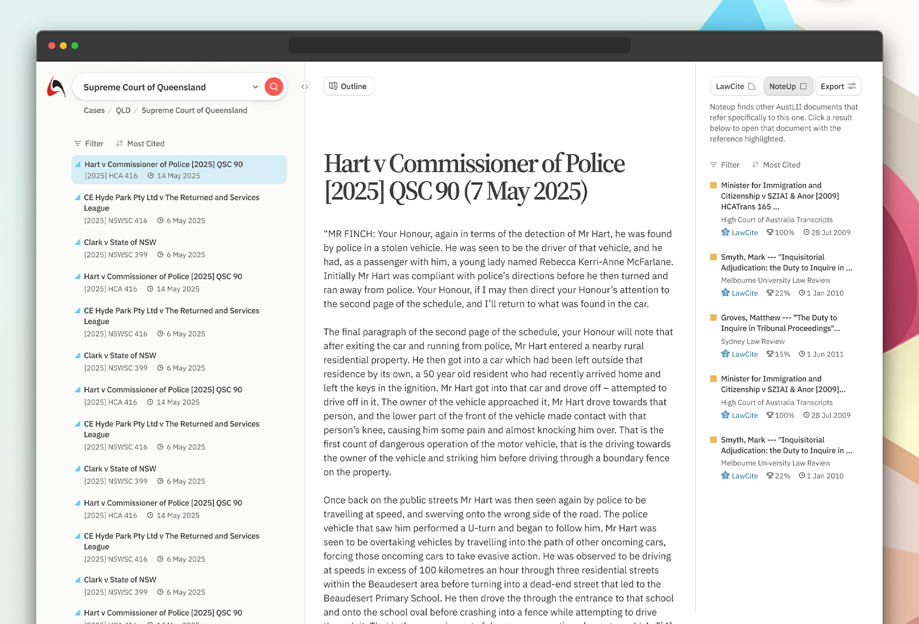Screen dimensions: 919x624
Task: Run search with the red magnifier button
Action: click(274, 86)
